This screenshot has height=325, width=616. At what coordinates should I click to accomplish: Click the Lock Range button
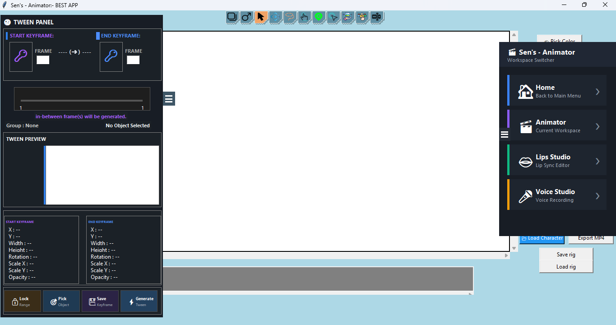[23, 301]
